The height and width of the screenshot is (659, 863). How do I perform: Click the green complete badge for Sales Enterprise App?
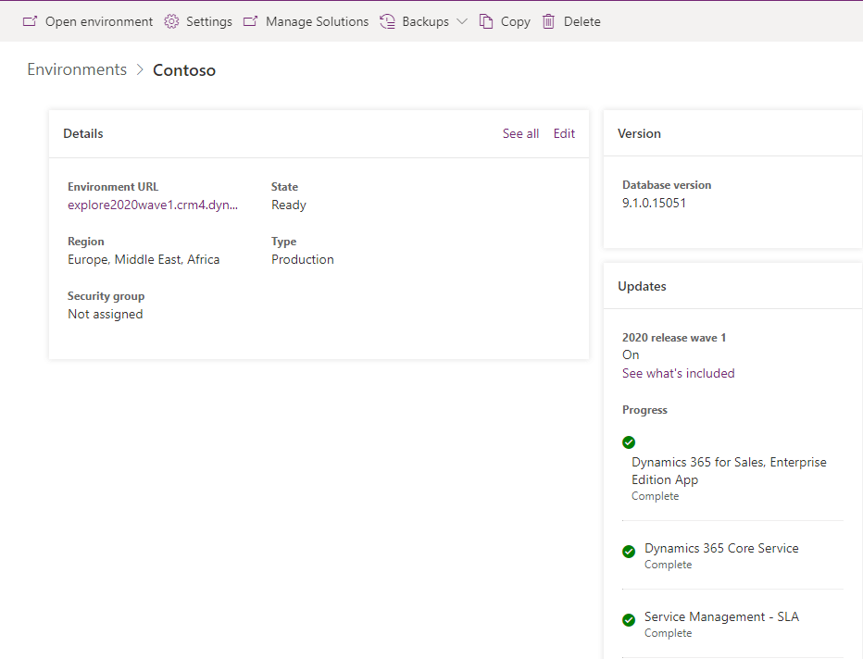(x=629, y=442)
